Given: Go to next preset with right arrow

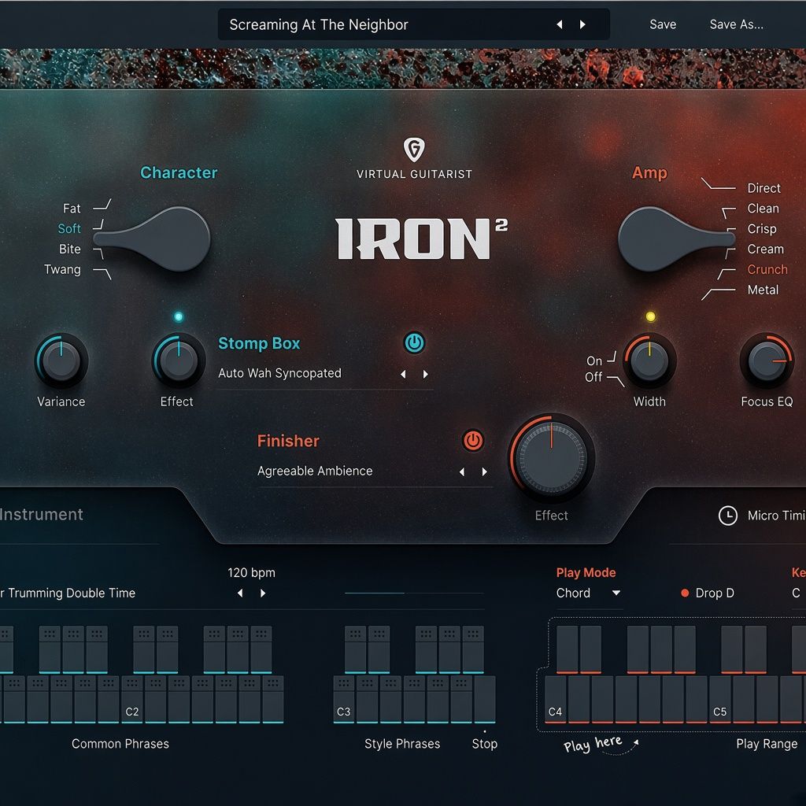Looking at the screenshot, I should pos(582,24).
